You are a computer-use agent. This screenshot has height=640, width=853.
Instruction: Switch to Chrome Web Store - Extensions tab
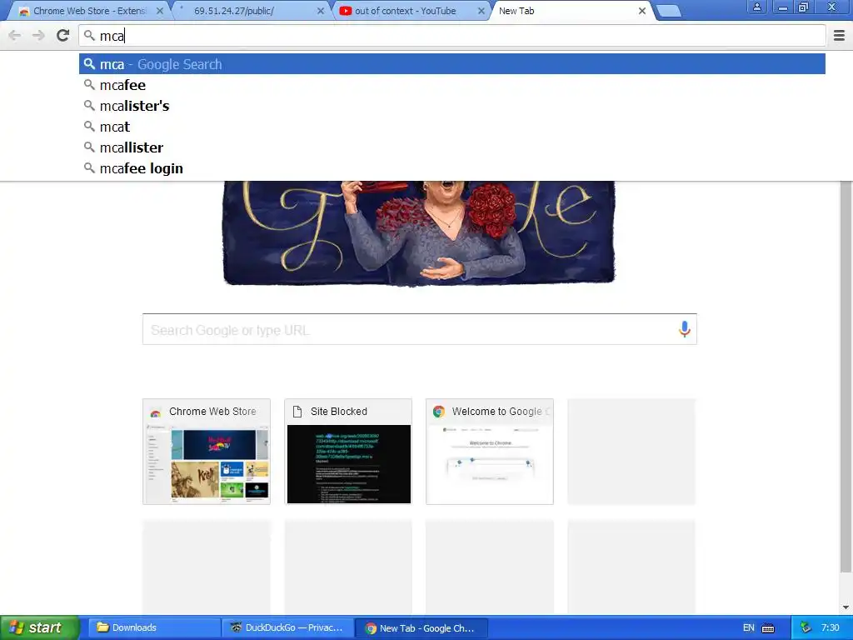[89, 11]
